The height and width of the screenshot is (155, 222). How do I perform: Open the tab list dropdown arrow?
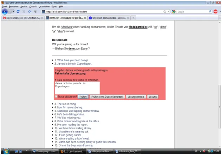click(x=220, y=18)
